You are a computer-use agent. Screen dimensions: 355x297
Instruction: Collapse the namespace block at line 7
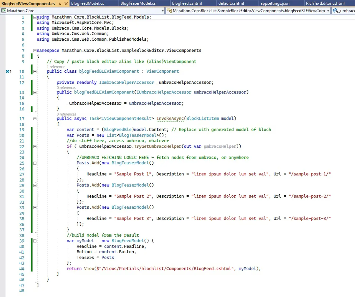35,51
